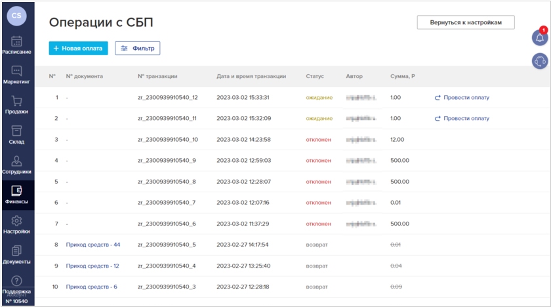Click Провести оплату for transaction _11

tap(462, 118)
